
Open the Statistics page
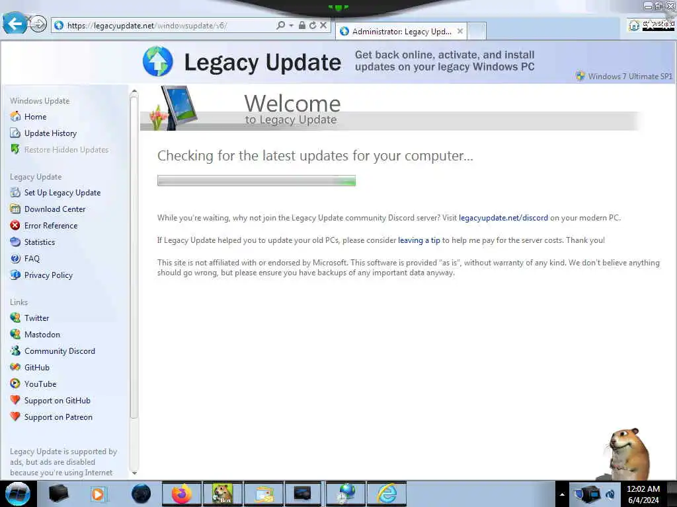click(40, 242)
